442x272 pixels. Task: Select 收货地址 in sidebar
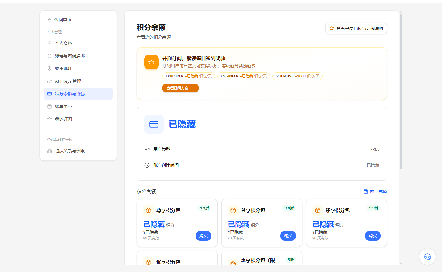[x=78, y=68]
